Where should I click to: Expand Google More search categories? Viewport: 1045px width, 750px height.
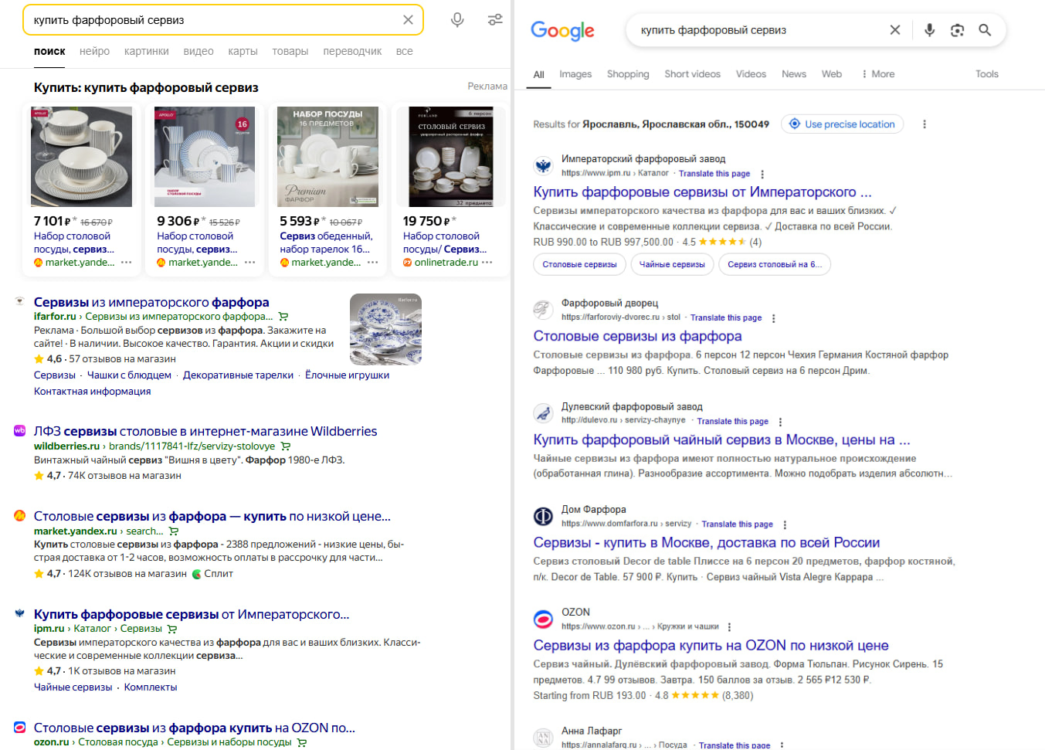click(x=878, y=74)
